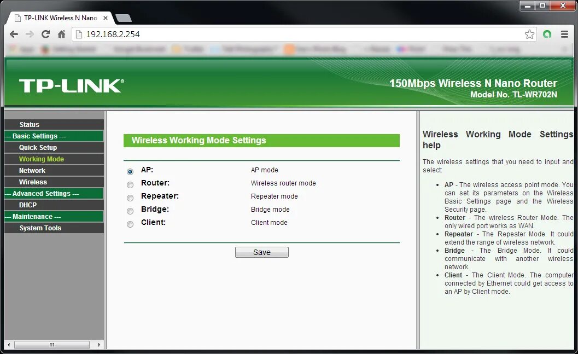This screenshot has height=354, width=578.
Task: Choose the Router mode radio button
Action: point(130,185)
